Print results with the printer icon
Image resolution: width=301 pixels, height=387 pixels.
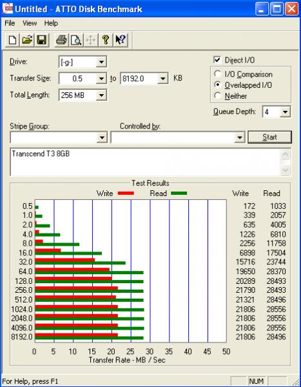[x=61, y=40]
